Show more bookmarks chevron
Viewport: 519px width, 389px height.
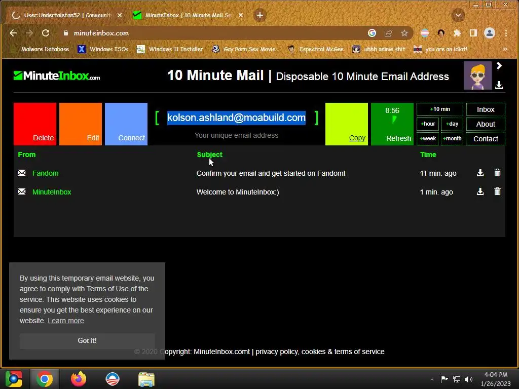[x=505, y=49]
